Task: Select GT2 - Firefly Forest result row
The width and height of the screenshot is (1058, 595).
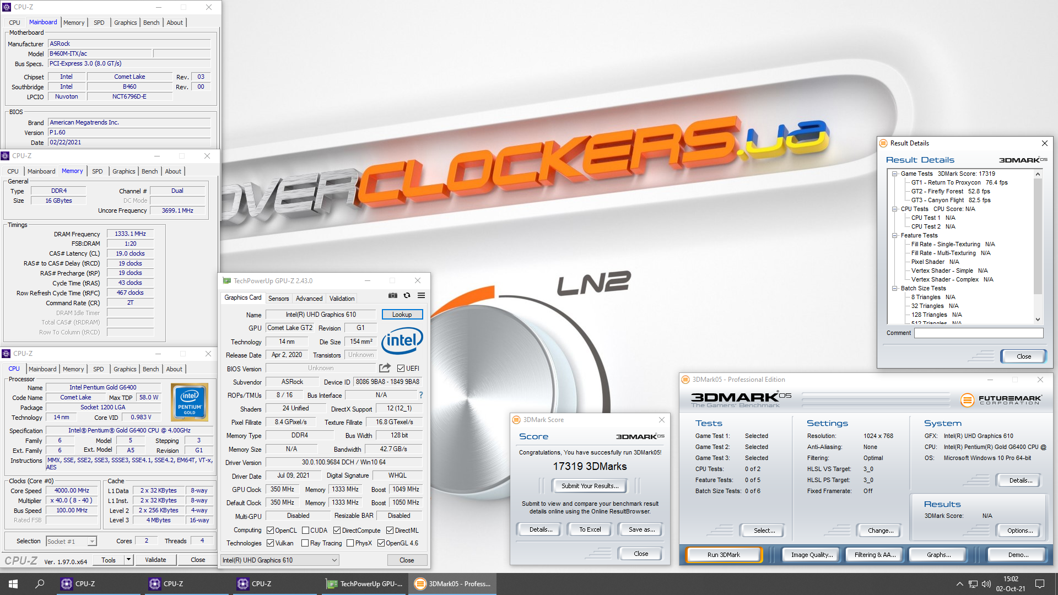Action: [950, 191]
